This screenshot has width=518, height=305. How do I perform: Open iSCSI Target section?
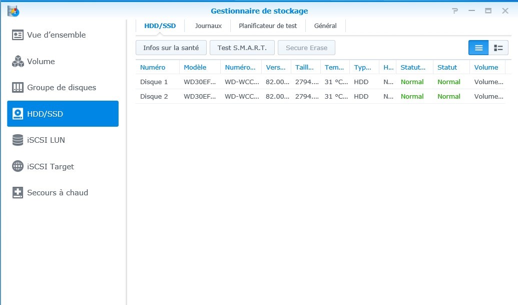click(63, 166)
